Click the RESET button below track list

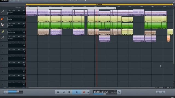[x=5, y=88]
